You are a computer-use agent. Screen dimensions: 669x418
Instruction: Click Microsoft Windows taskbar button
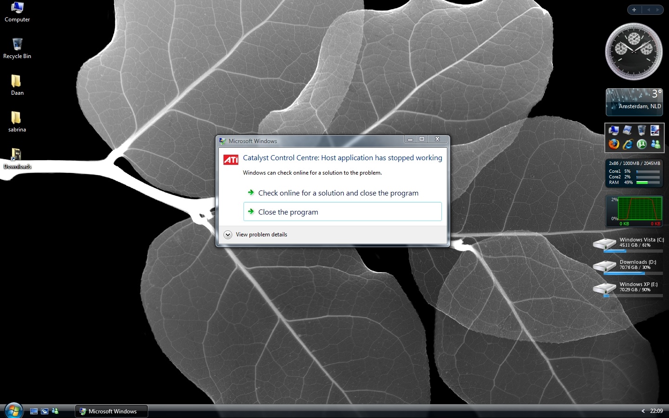point(111,411)
